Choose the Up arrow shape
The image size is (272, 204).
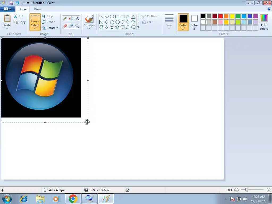133,22
